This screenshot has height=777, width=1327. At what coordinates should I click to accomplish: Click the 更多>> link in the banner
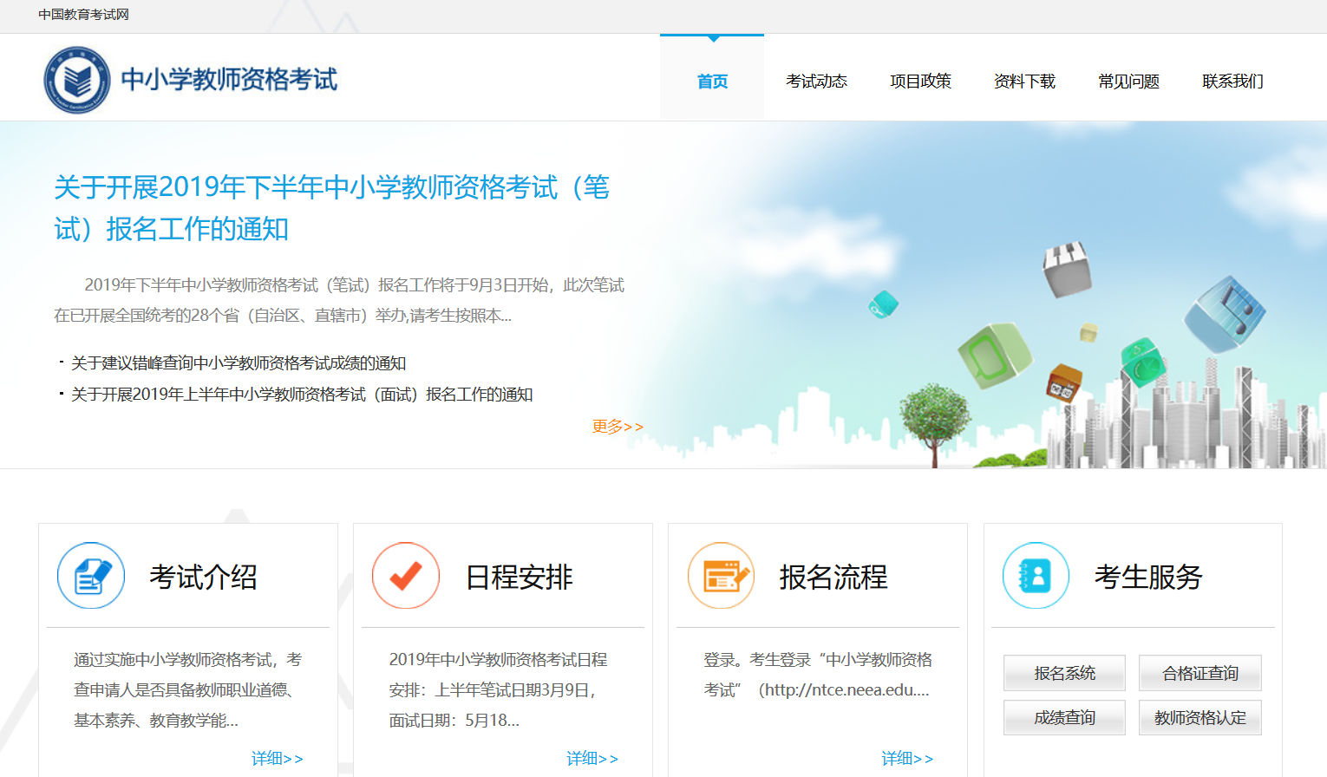click(x=618, y=425)
